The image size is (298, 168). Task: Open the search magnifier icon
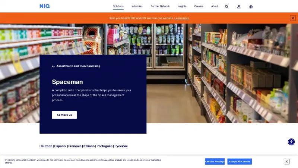tap(226, 7)
